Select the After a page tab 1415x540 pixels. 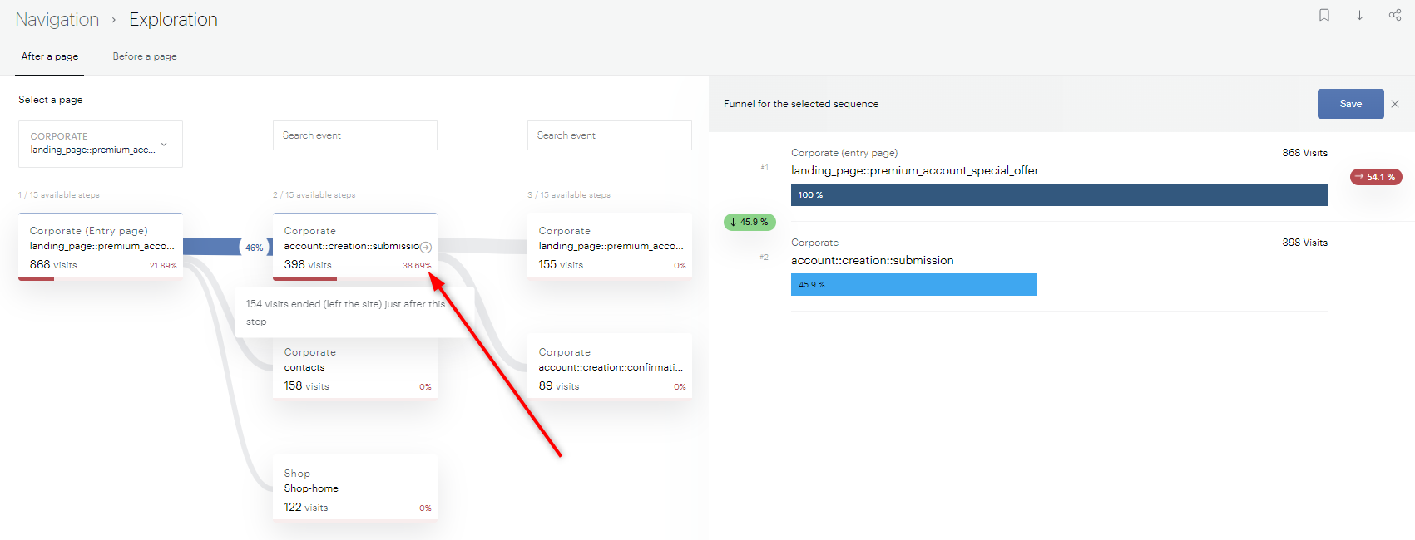pos(50,56)
